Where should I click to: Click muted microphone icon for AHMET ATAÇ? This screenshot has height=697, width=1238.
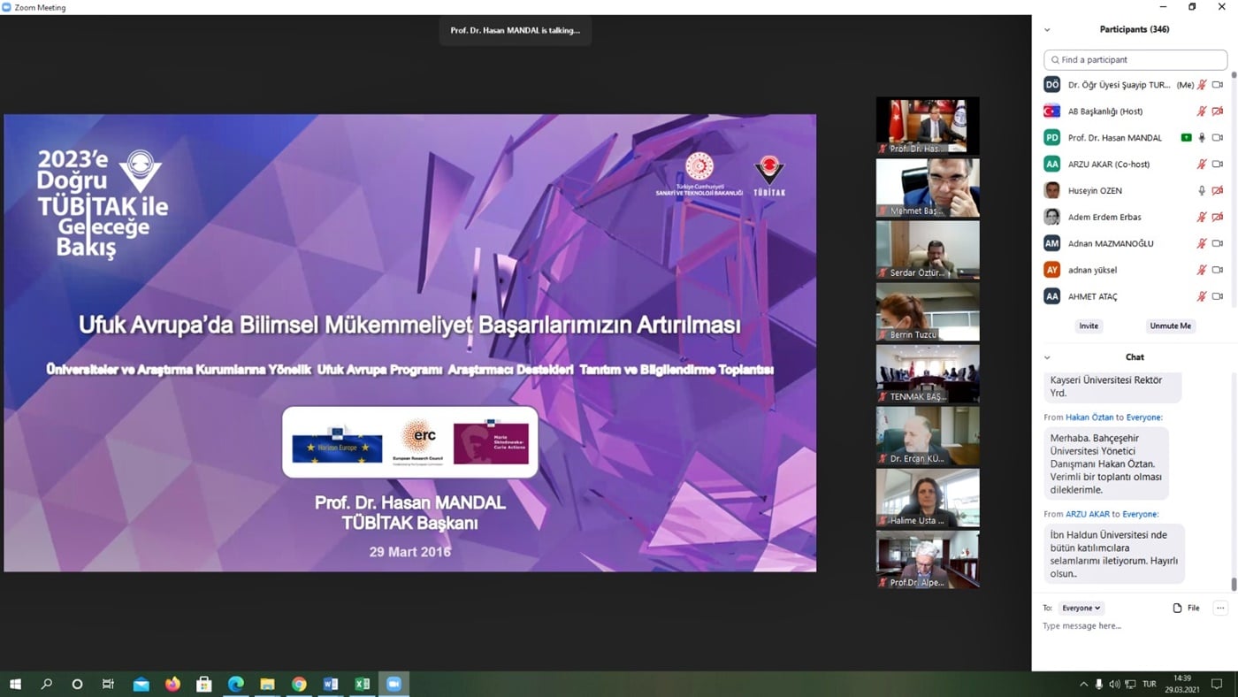[x=1202, y=296]
